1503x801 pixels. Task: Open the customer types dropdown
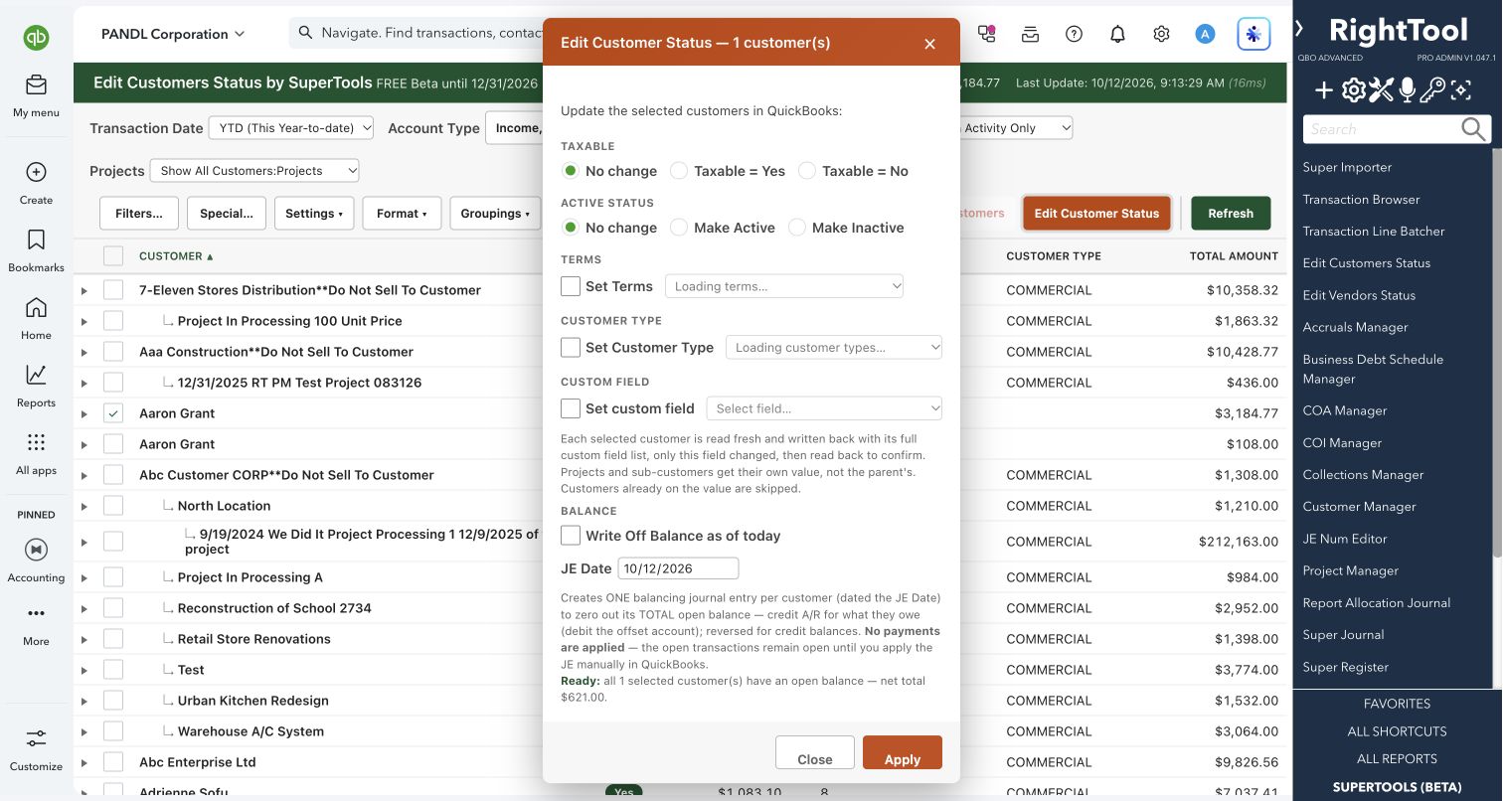point(834,348)
